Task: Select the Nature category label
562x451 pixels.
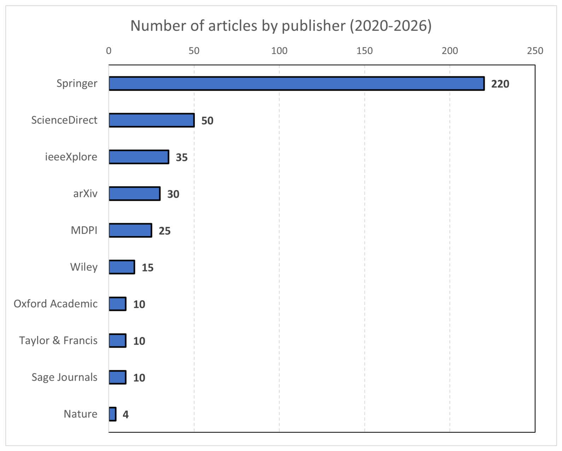Action: (81, 414)
